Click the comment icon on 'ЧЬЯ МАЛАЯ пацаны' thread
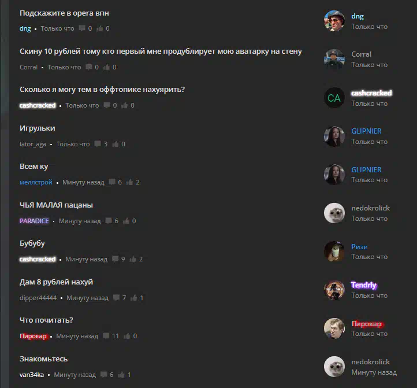The image size is (417, 388). coord(108,221)
